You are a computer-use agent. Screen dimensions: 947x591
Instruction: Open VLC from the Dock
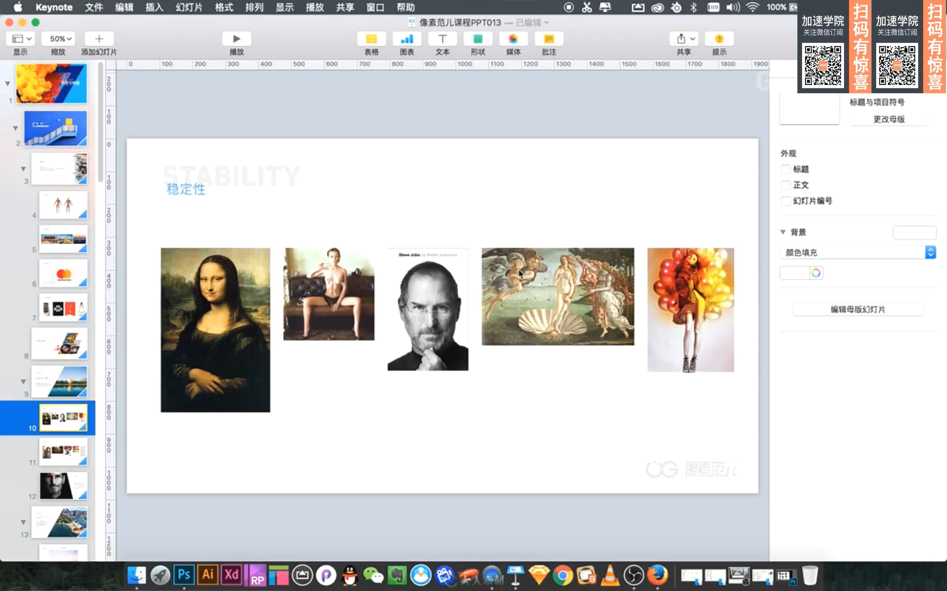click(x=610, y=575)
